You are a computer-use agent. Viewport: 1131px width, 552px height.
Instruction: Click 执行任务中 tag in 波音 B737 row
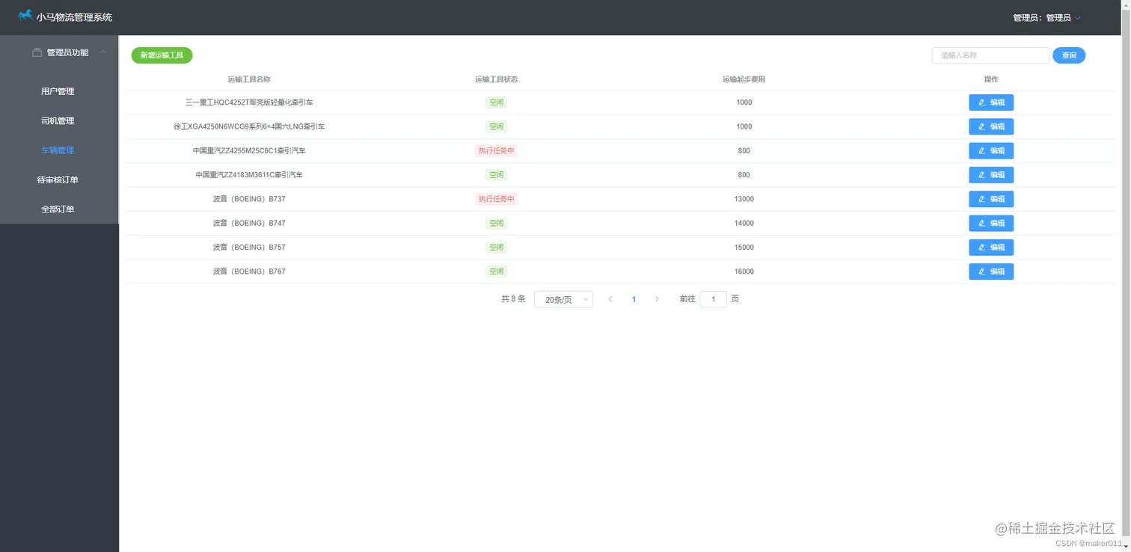click(x=497, y=199)
